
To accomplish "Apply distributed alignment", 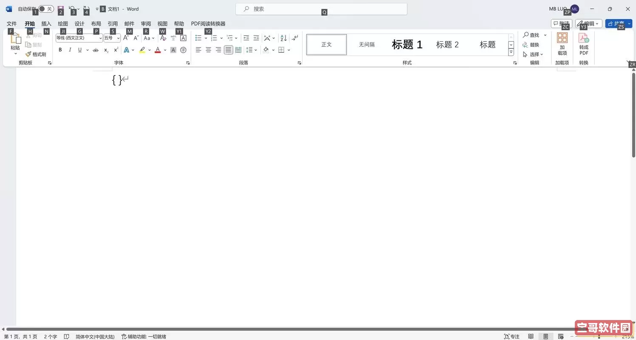I will click(238, 50).
